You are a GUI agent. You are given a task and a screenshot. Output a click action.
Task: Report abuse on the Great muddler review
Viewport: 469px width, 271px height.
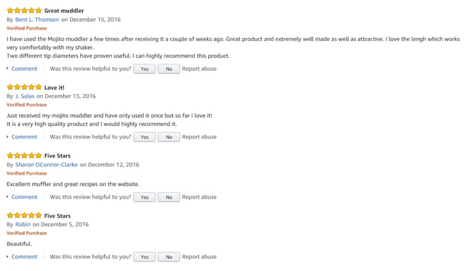199,69
